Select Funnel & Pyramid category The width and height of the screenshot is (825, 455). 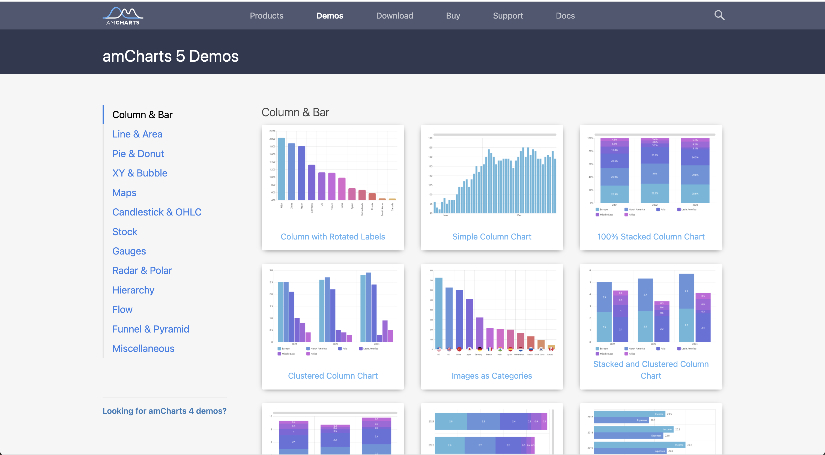tap(151, 329)
